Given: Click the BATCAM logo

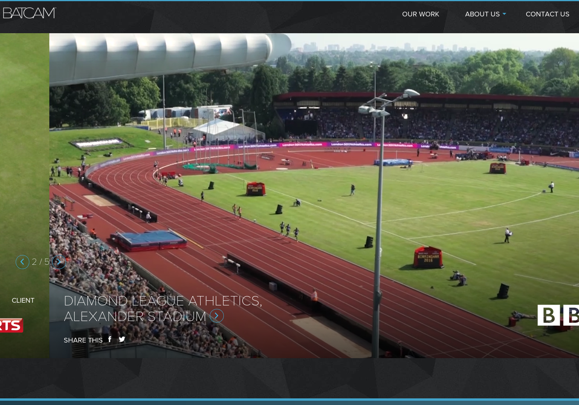Looking at the screenshot, I should tap(29, 13).
